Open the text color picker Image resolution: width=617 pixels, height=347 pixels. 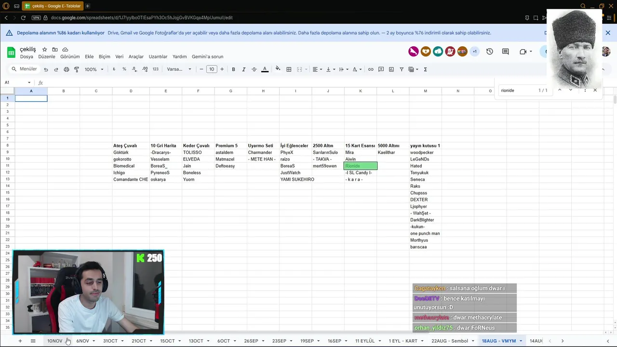[265, 69]
